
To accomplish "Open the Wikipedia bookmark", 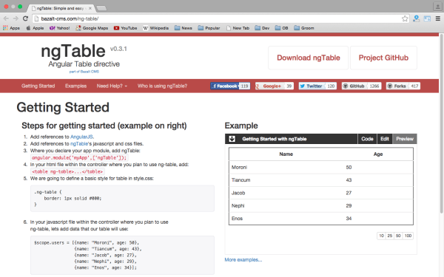I will click(155, 28).
